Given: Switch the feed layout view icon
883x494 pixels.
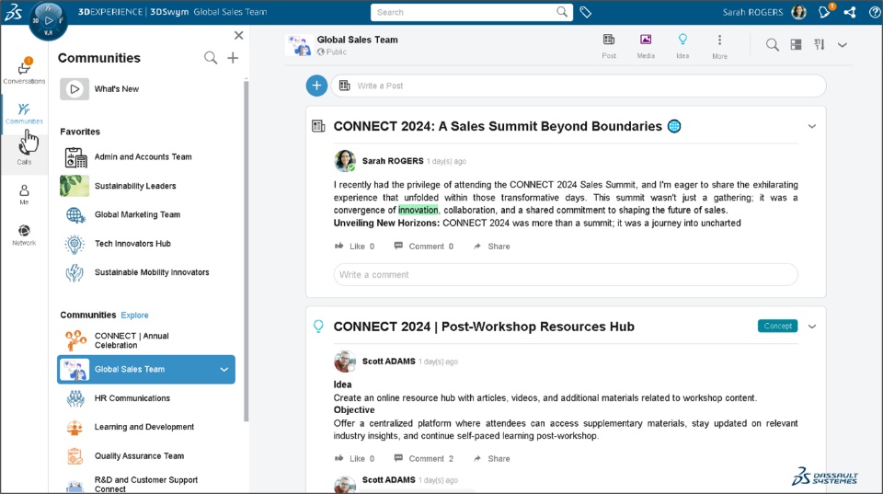Looking at the screenshot, I should point(796,44).
